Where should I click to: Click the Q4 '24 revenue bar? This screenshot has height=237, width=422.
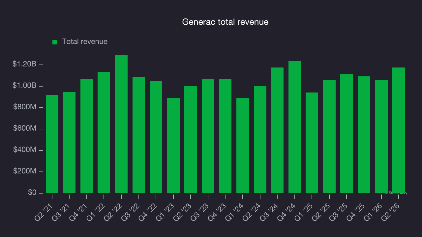pyautogui.click(x=295, y=127)
